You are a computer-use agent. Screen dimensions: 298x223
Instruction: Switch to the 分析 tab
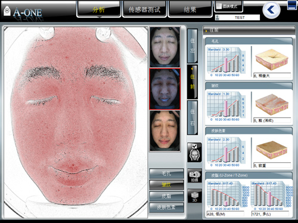[98, 9]
